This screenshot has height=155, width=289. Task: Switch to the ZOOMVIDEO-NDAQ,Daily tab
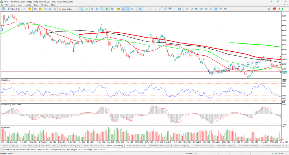point(203,146)
